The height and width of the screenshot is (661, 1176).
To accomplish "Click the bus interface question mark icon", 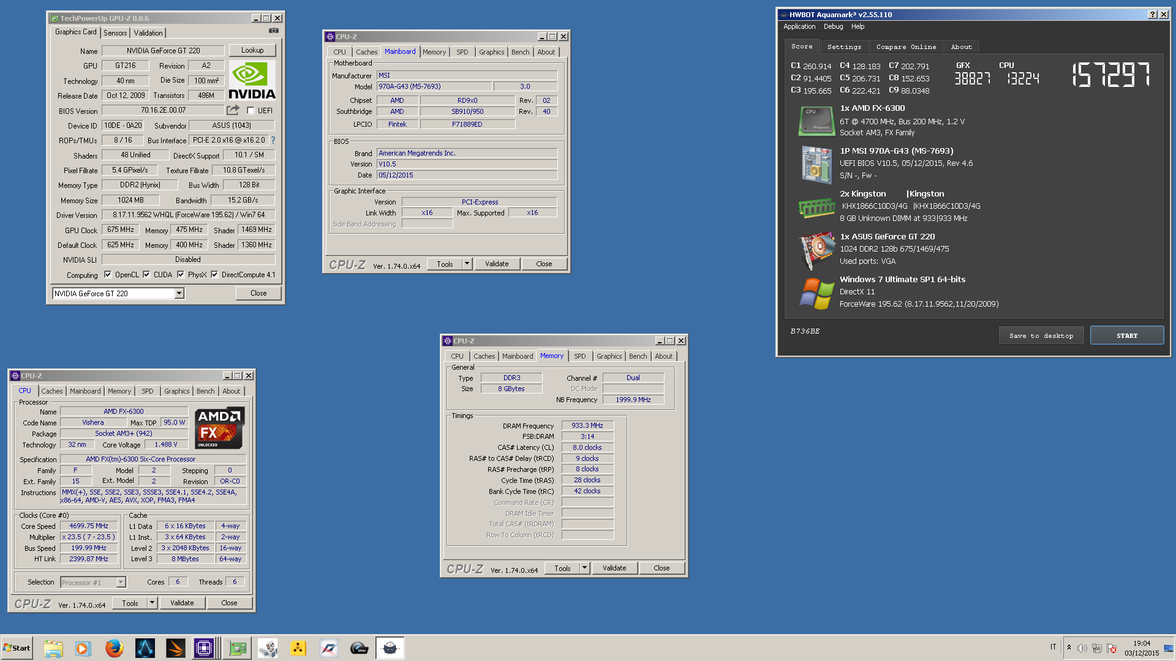I will (x=273, y=140).
